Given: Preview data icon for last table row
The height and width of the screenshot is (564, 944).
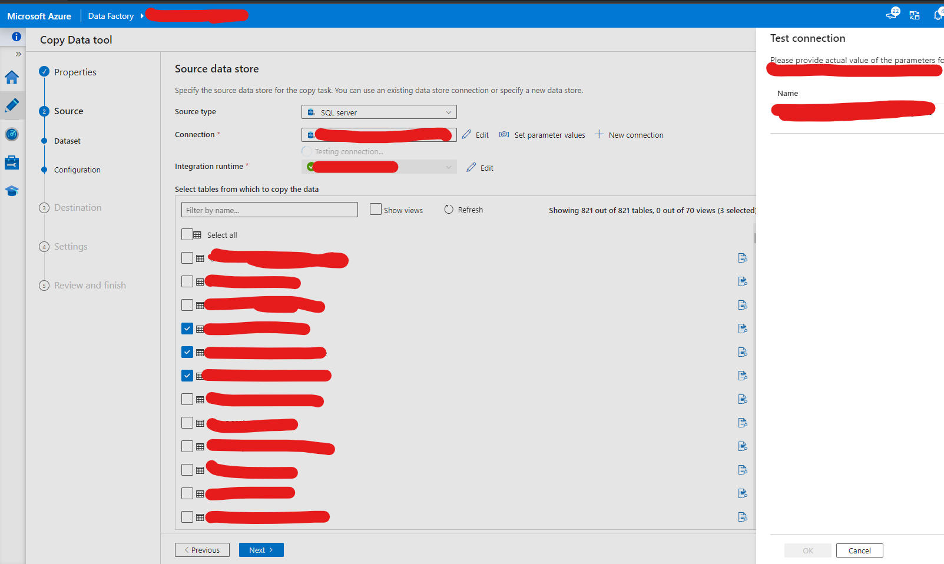Looking at the screenshot, I should tap(743, 517).
